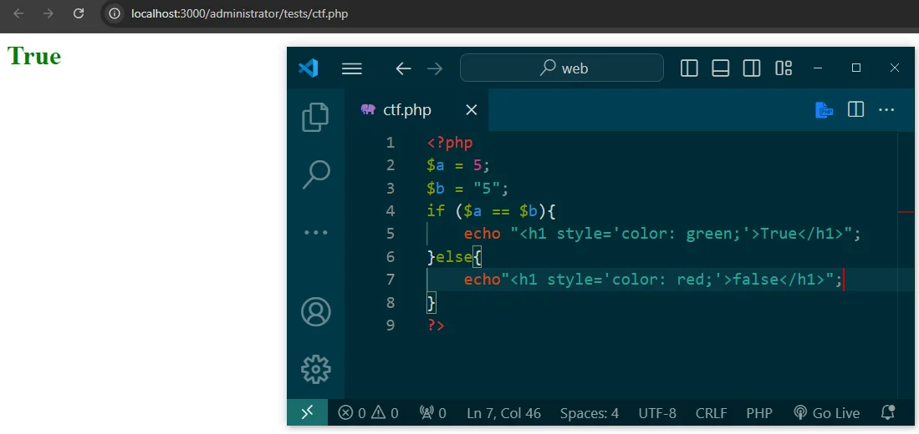Close the VS Code window

coord(895,68)
